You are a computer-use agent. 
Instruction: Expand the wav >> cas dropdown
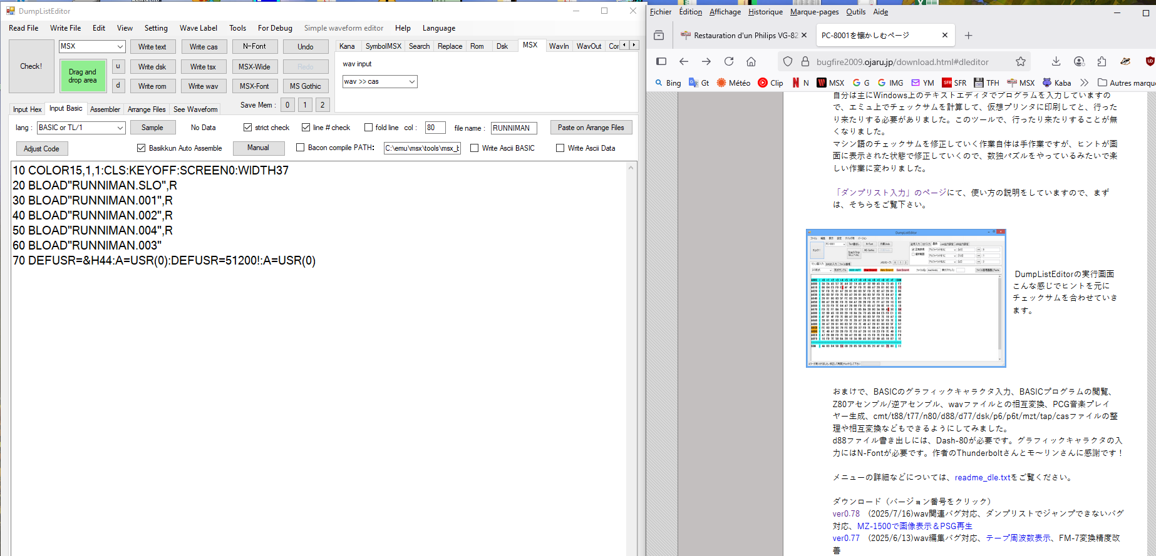(x=411, y=82)
